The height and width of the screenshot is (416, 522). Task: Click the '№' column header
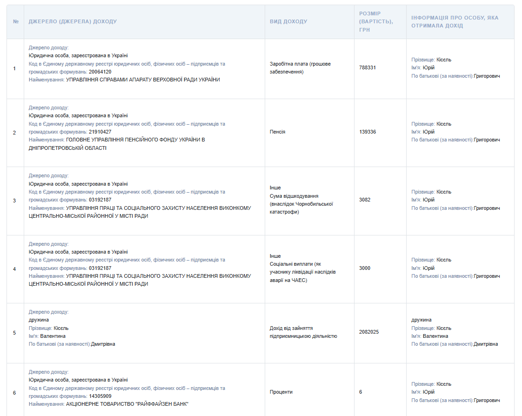(15, 22)
